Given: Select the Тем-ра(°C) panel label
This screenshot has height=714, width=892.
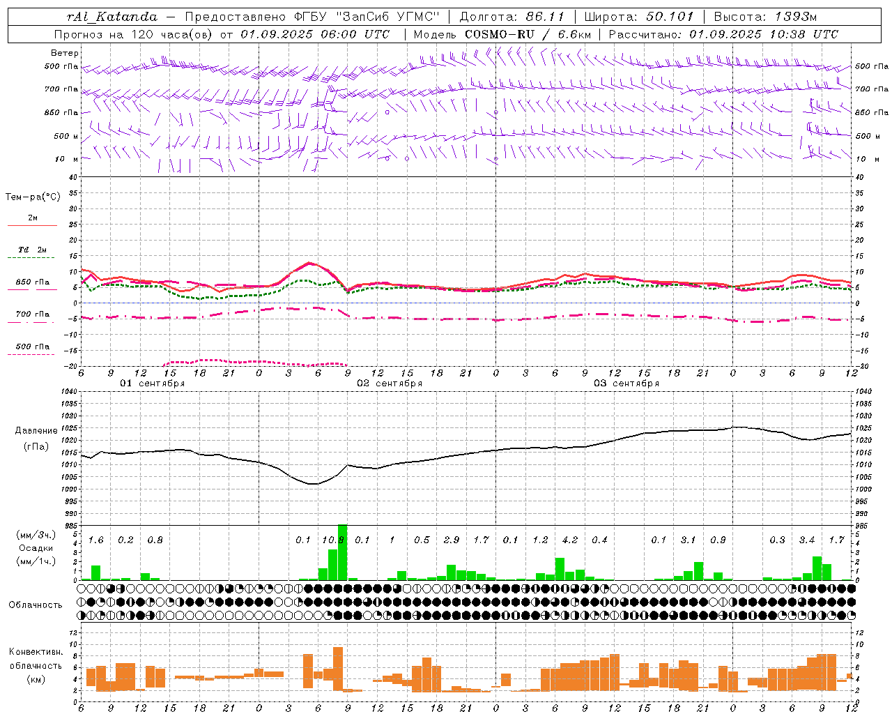Looking at the screenshot, I should (x=33, y=197).
